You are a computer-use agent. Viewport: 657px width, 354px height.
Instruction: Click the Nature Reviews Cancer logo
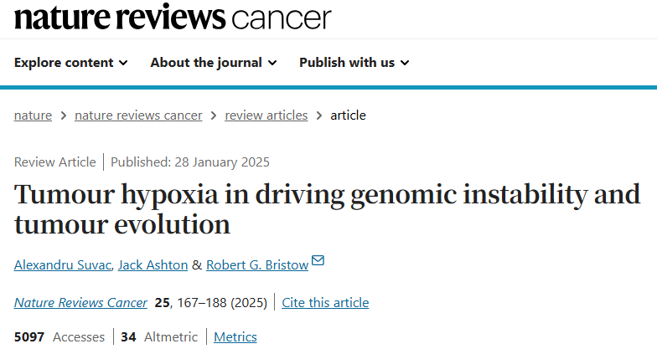click(x=173, y=18)
